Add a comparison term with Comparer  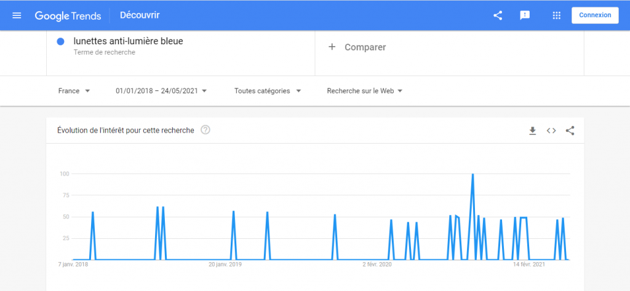click(365, 47)
